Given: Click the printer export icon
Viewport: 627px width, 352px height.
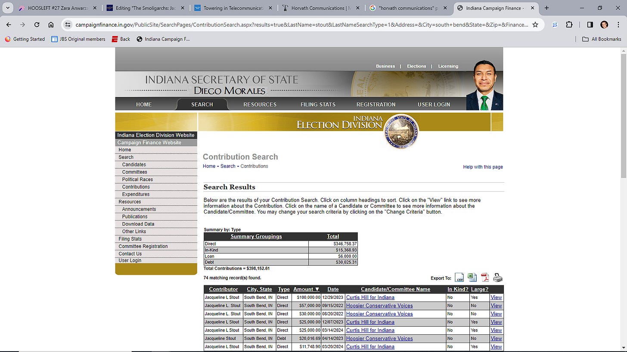Looking at the screenshot, I should pyautogui.click(x=498, y=278).
